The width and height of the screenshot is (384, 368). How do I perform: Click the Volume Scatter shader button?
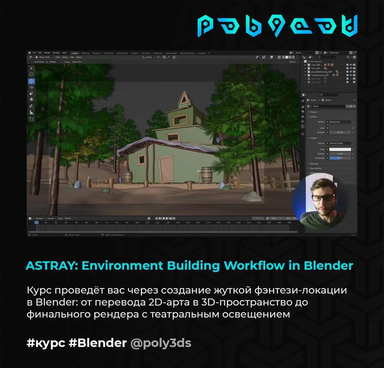pos(338,143)
